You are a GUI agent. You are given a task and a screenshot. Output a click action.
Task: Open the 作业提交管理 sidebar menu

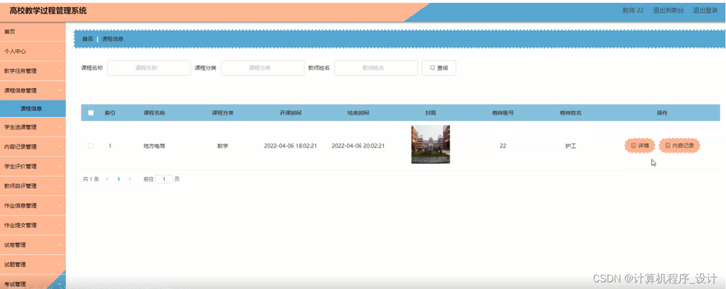pos(33,225)
